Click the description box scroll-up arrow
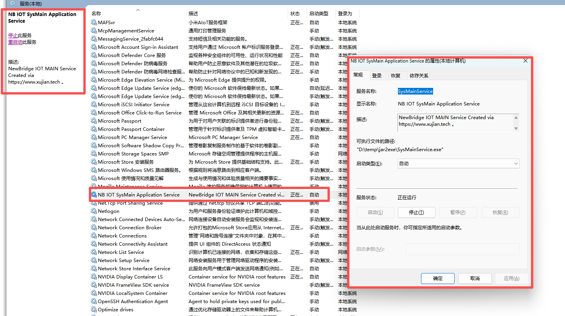Viewport: 565px width, 316px height. [516, 118]
